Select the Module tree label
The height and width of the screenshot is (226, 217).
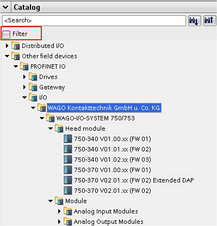tap(76, 201)
